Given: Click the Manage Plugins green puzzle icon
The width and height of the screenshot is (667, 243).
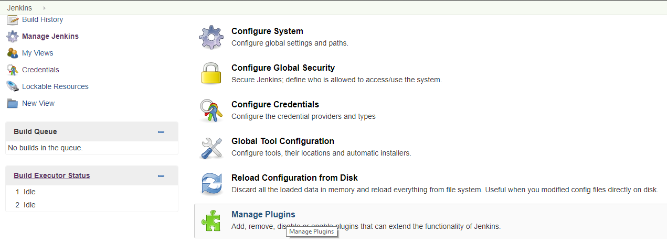Looking at the screenshot, I should click(x=211, y=221).
